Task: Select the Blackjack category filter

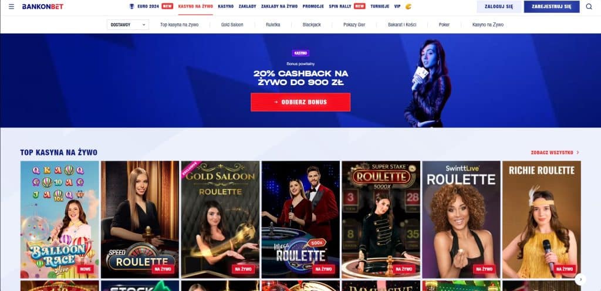Action: (312, 25)
